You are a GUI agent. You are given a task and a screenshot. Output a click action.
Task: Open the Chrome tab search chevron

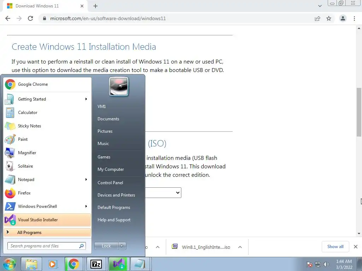320,6
